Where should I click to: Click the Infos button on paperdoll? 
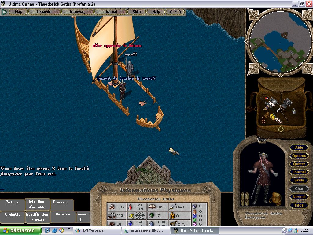click(x=299, y=205)
